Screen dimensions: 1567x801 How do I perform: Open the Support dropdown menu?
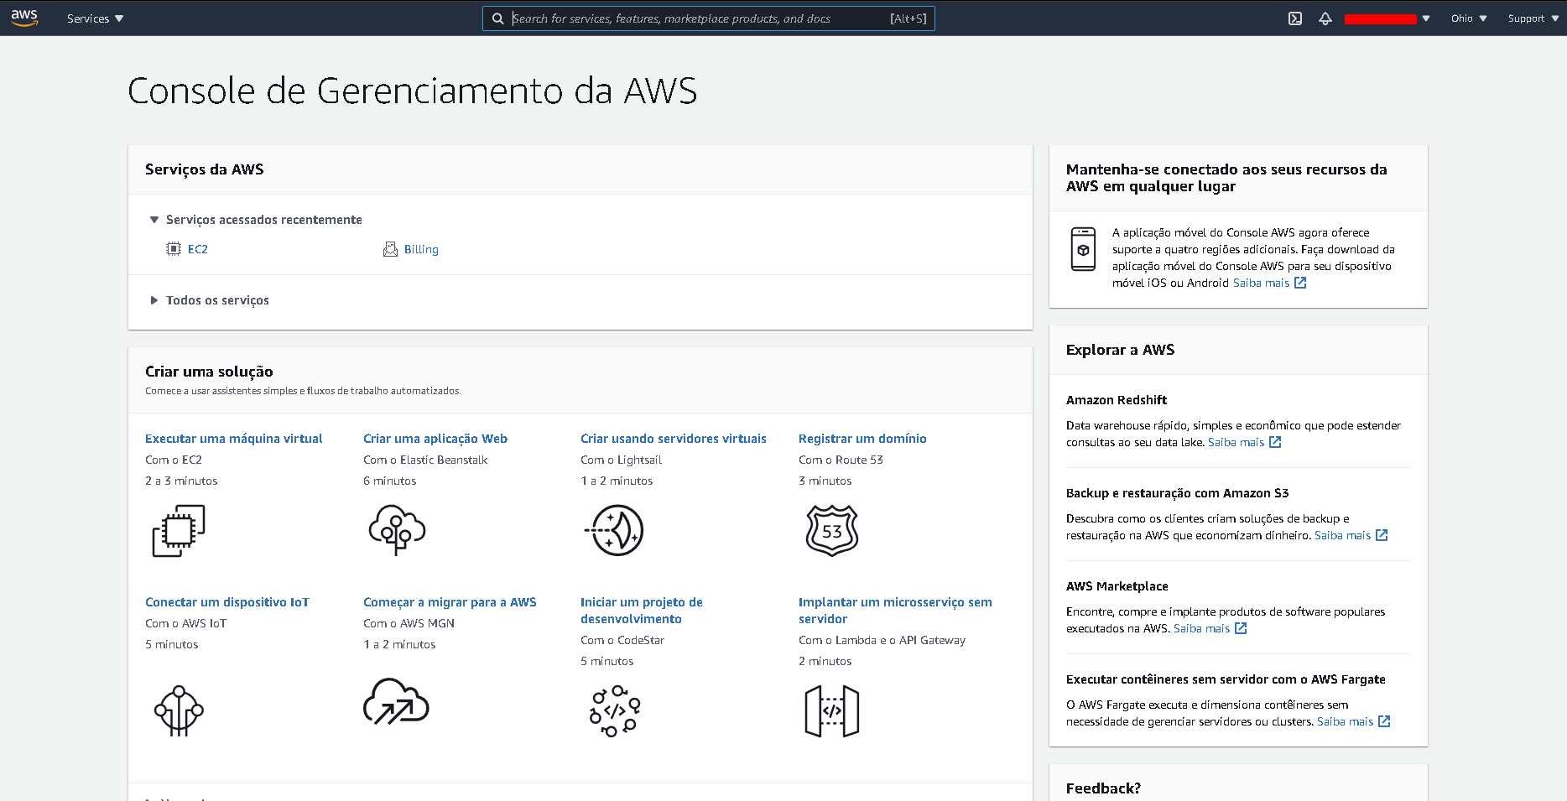pyautogui.click(x=1533, y=18)
